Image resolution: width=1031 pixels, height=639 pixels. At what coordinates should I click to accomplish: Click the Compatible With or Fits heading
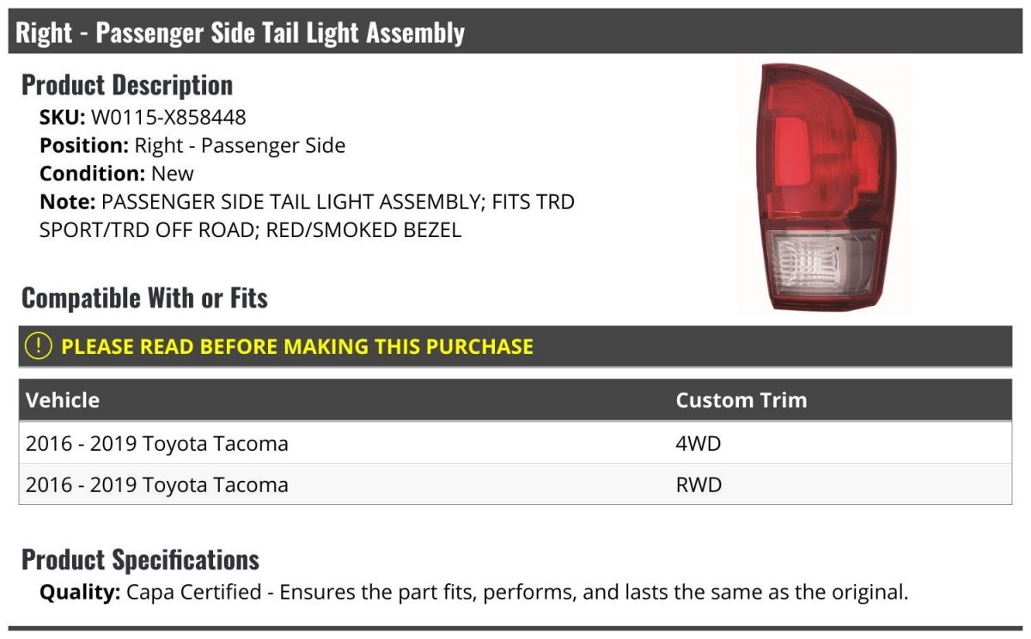coord(144,298)
